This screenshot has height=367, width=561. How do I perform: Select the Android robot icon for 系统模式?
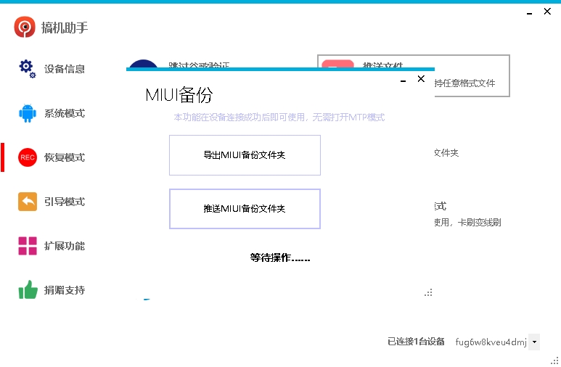pyautogui.click(x=28, y=113)
